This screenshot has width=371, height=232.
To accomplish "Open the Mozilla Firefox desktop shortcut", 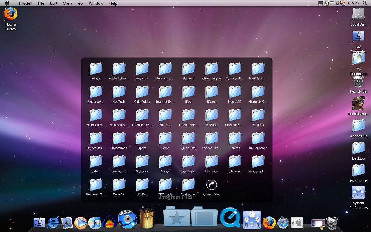I will tap(10, 14).
